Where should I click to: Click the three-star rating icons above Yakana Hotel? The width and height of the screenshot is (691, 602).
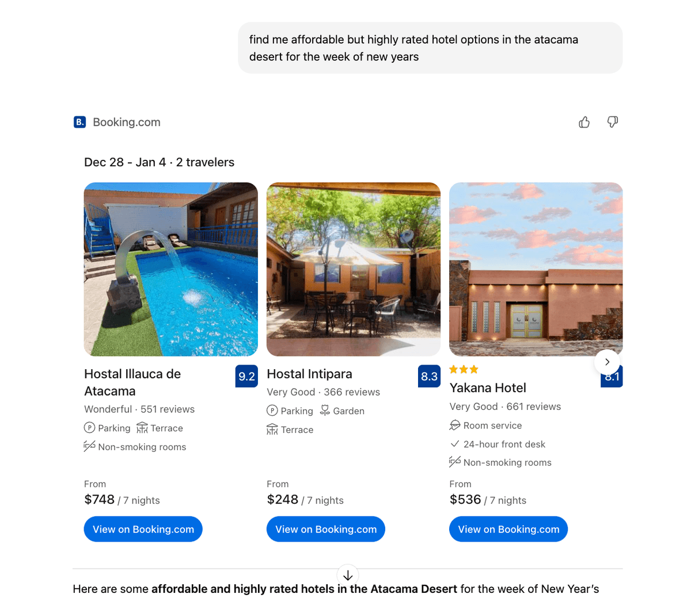[464, 369]
